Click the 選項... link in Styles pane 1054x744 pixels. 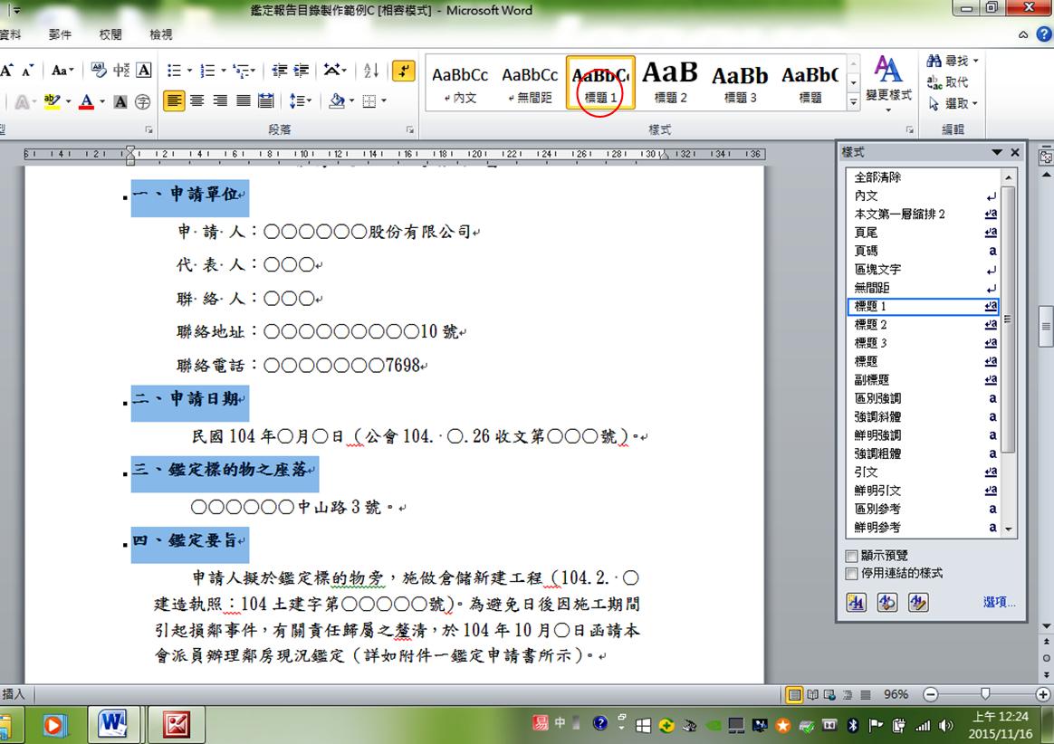(x=999, y=603)
